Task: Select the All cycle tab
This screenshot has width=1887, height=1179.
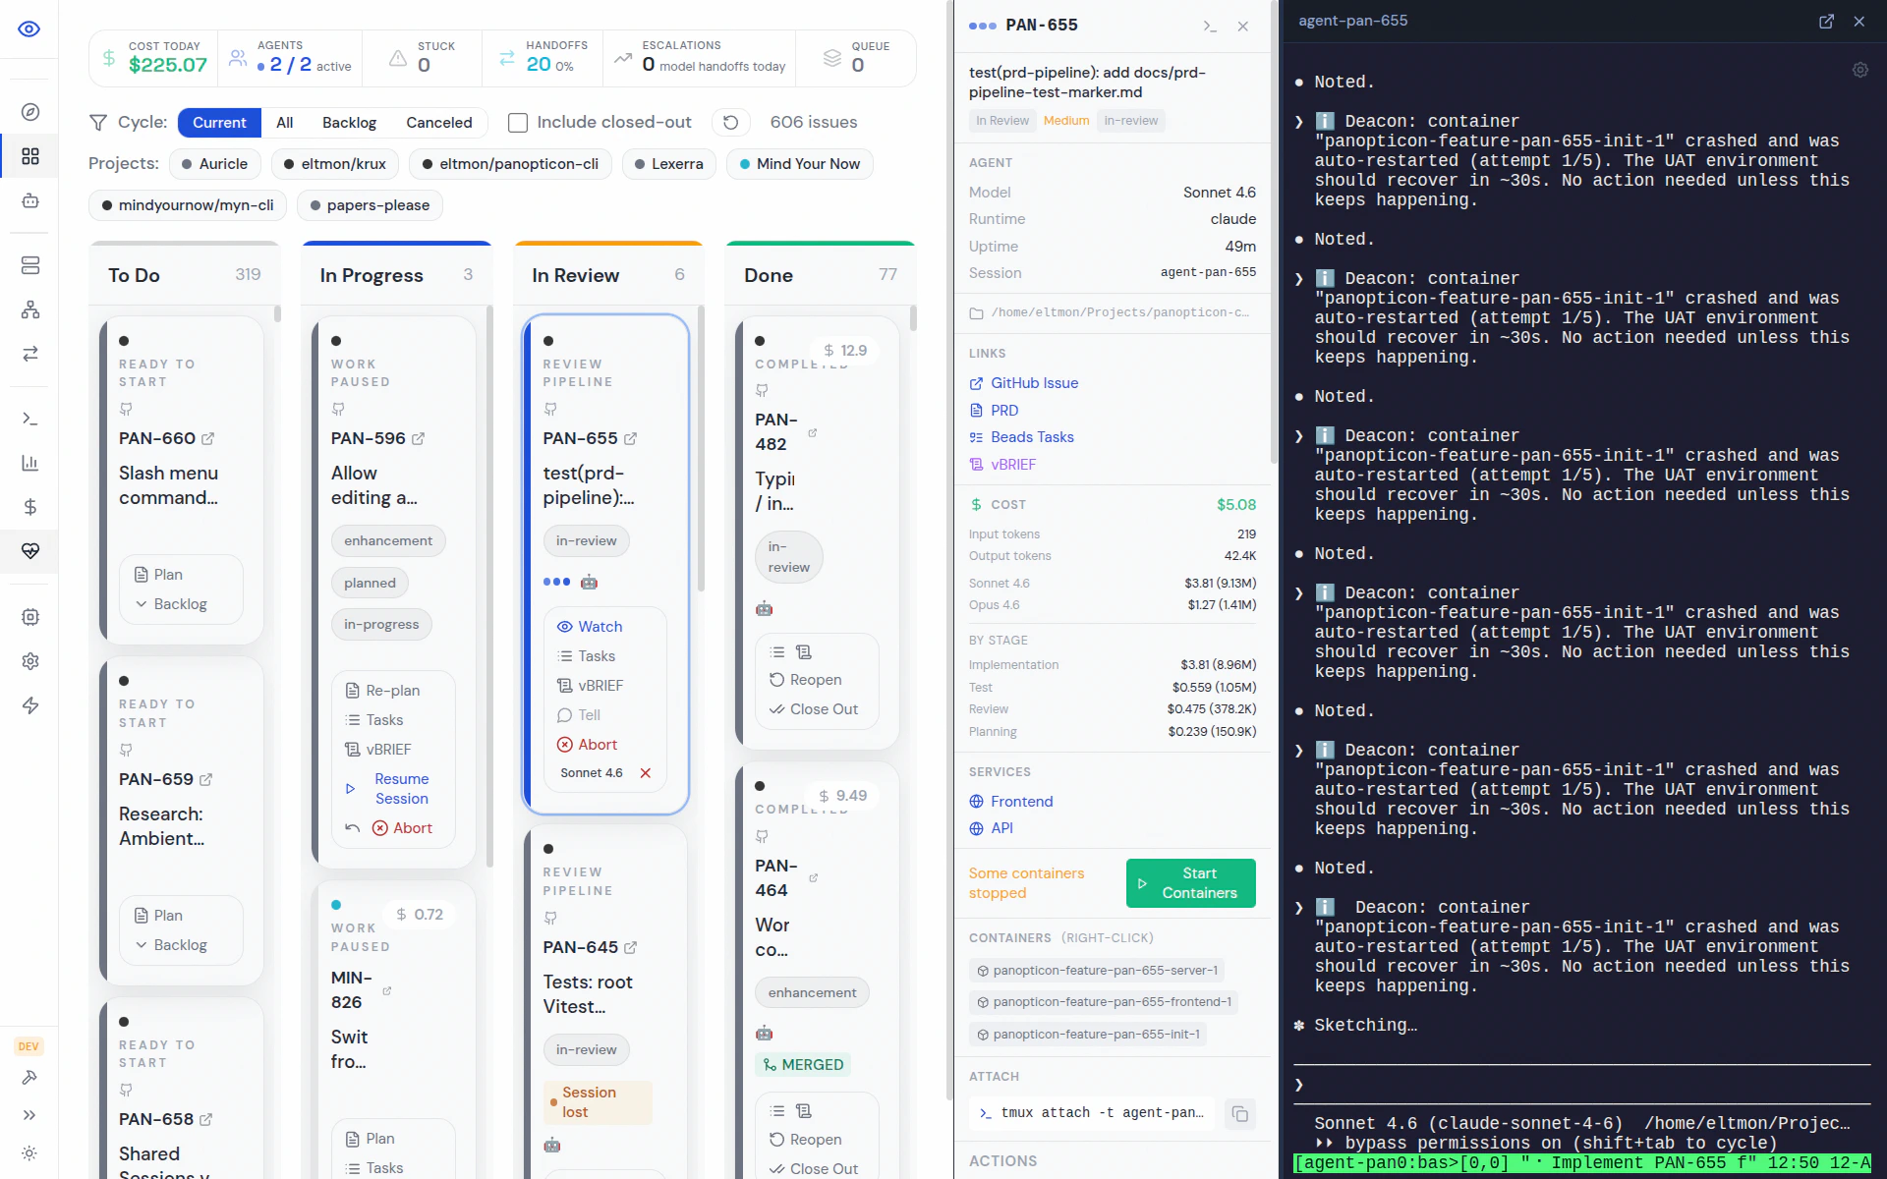Action: 285,123
